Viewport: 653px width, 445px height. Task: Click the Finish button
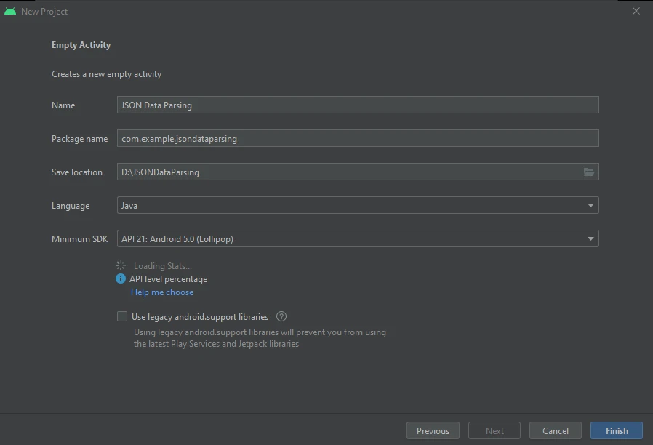[x=616, y=430]
